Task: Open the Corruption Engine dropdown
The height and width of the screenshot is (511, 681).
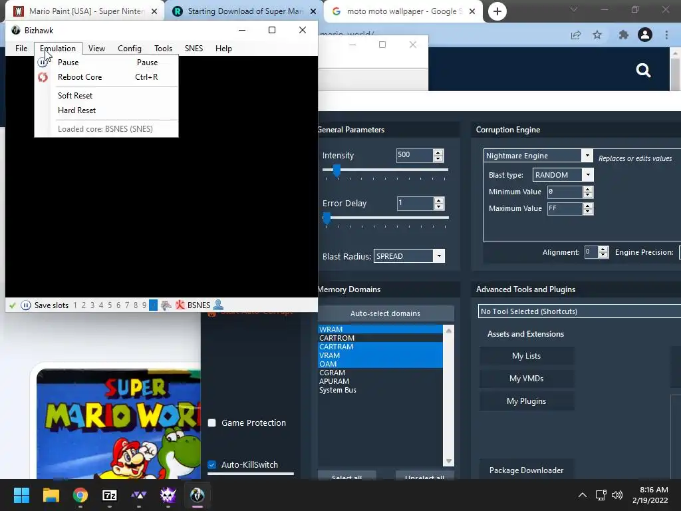Action: pos(587,156)
